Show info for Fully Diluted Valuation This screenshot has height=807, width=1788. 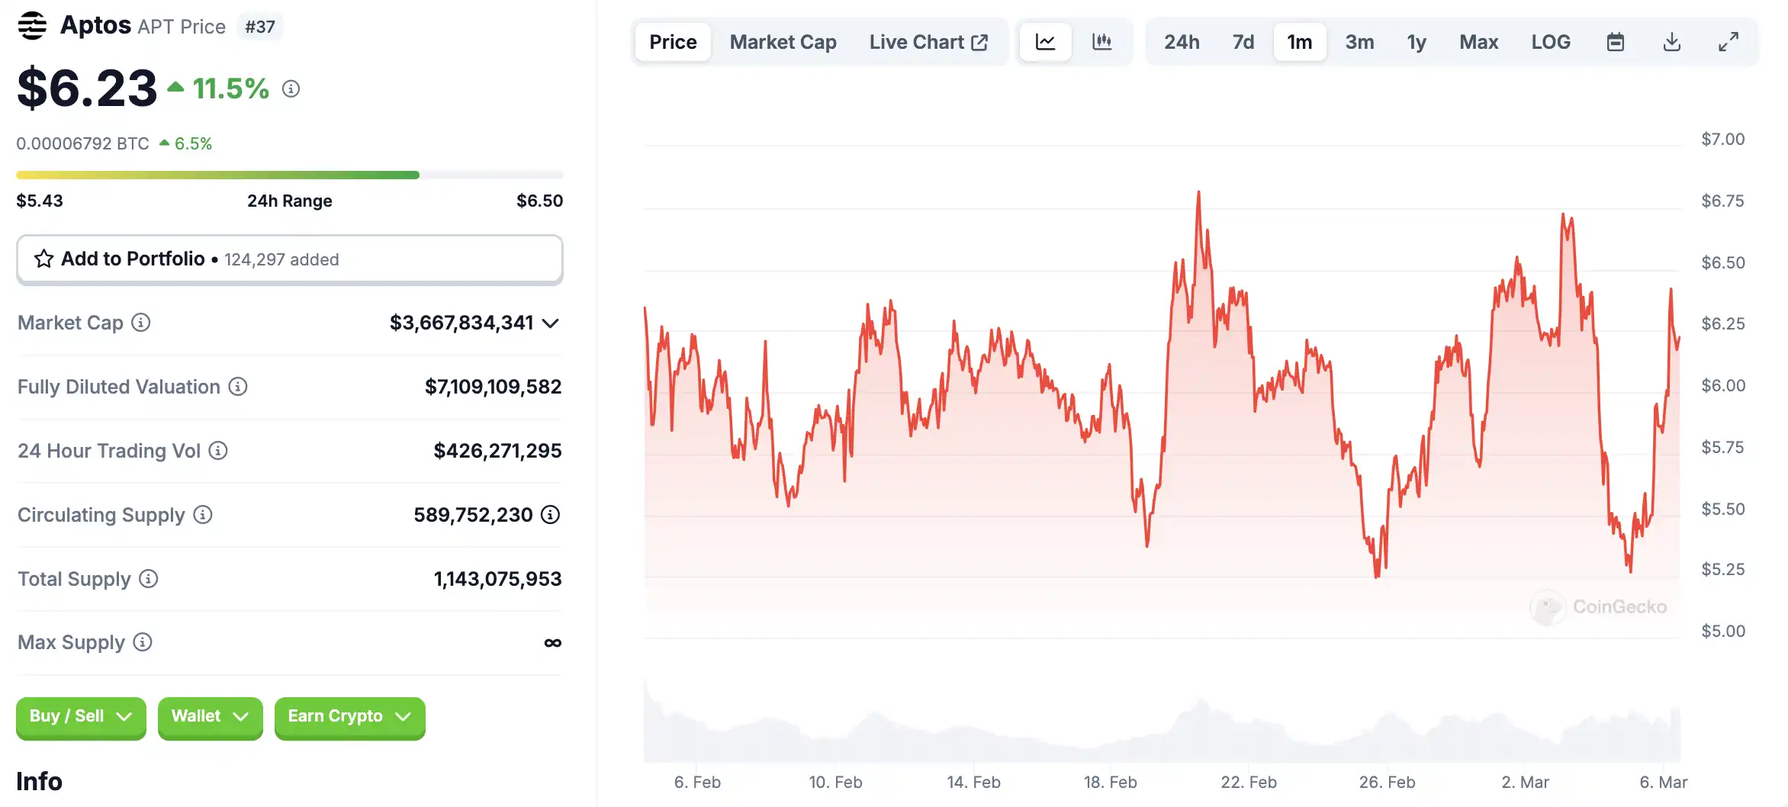(x=238, y=387)
